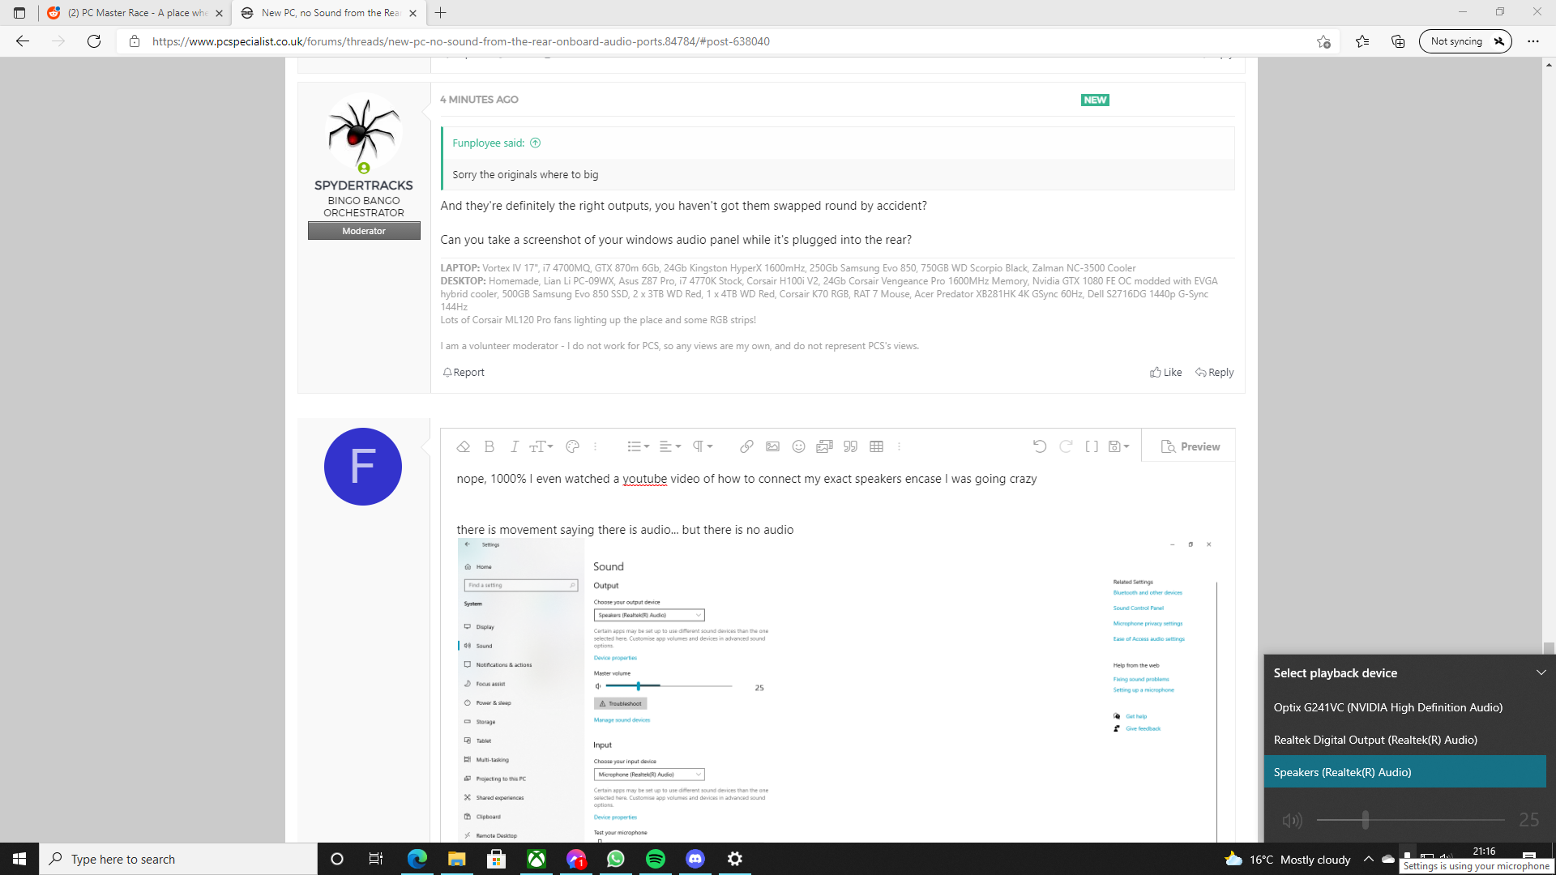Preview the reply post
This screenshot has width=1556, height=875.
[1189, 446]
